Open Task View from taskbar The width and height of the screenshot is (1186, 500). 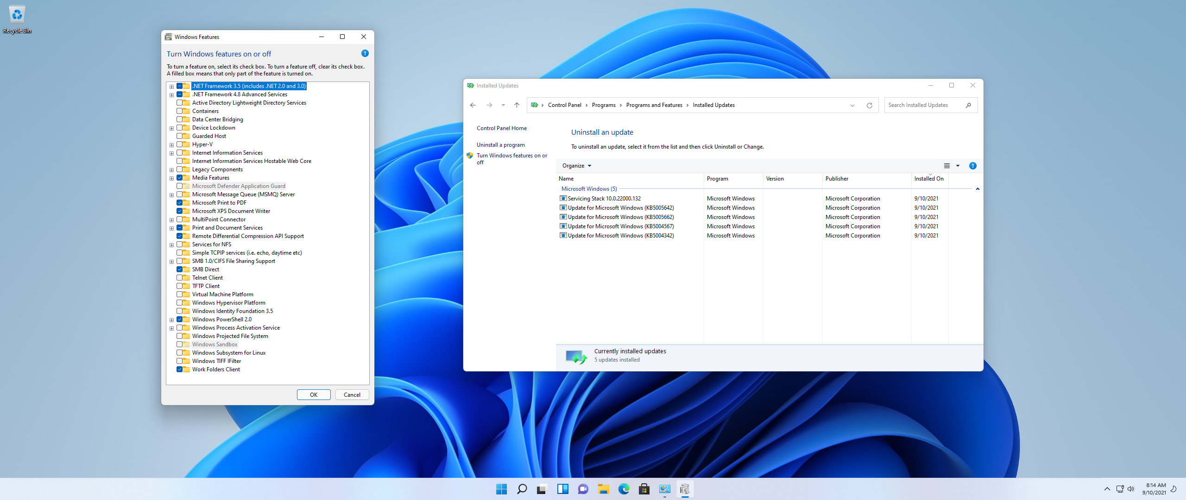pos(542,489)
